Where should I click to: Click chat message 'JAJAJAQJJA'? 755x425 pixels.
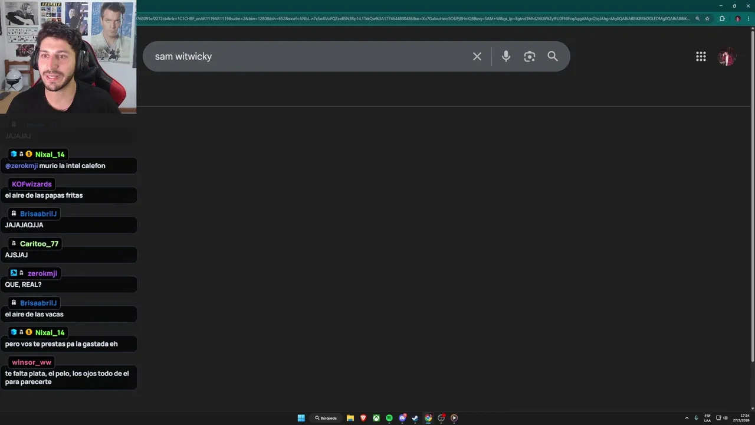tap(24, 225)
